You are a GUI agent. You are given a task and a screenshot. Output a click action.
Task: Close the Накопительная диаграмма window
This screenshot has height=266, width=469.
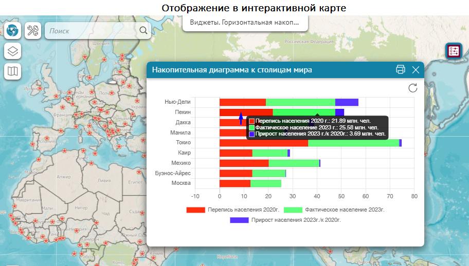coord(416,70)
